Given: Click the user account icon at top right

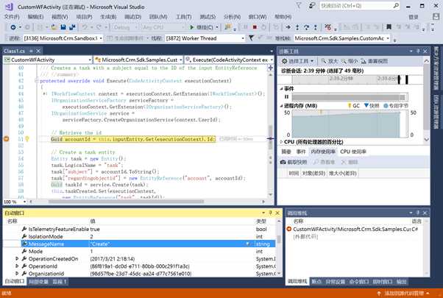Looking at the screenshot, I should click(436, 17).
